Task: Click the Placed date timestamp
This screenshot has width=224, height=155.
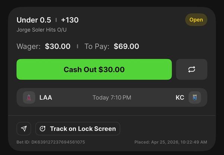Action: pos(171,142)
